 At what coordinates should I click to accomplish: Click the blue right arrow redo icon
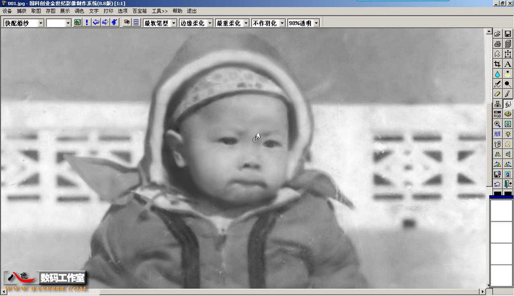coord(105,22)
